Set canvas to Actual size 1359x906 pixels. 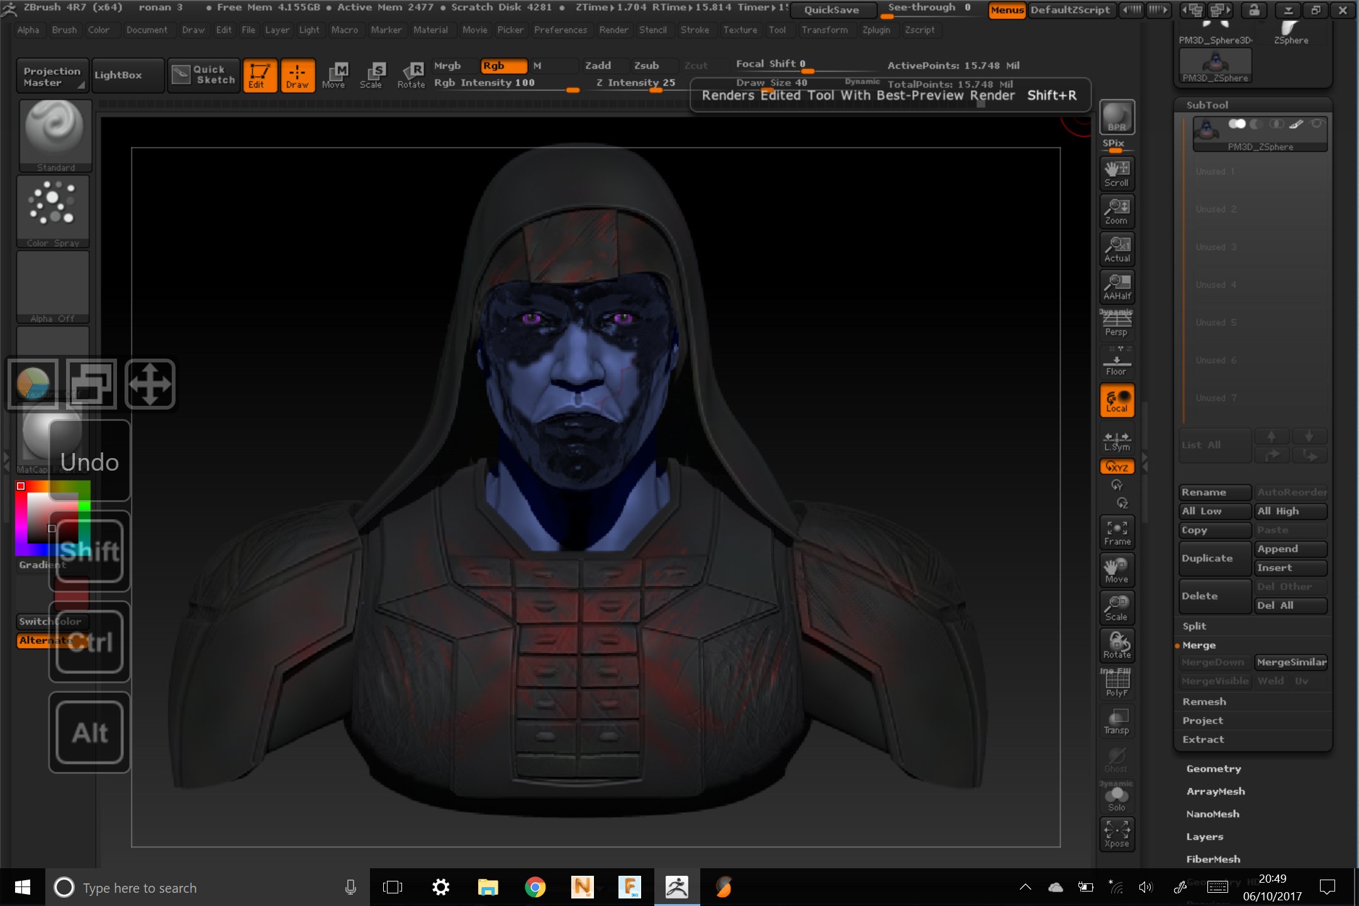click(x=1117, y=249)
